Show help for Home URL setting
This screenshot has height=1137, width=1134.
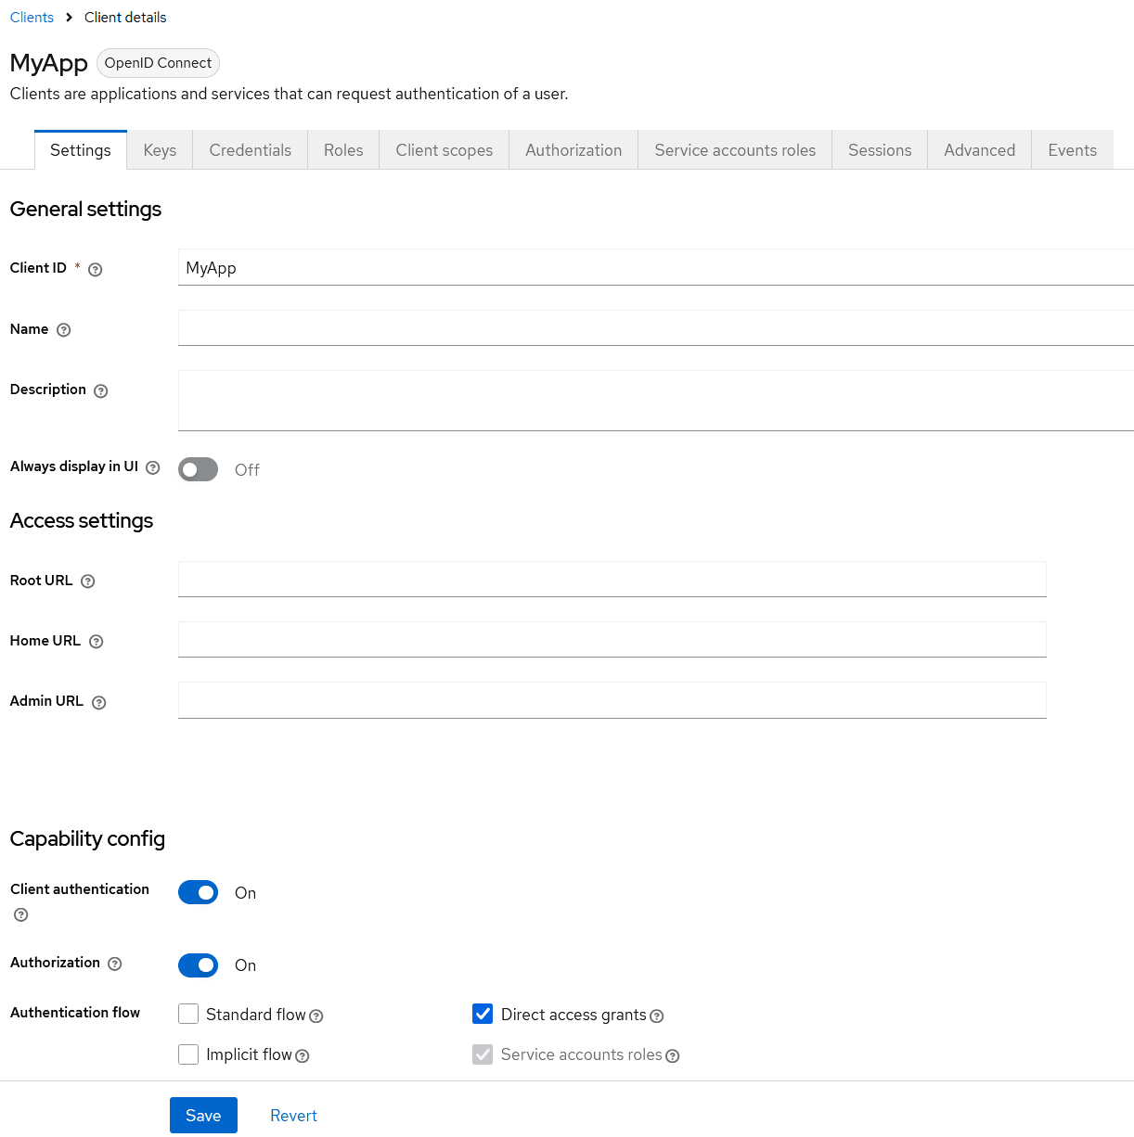point(96,641)
